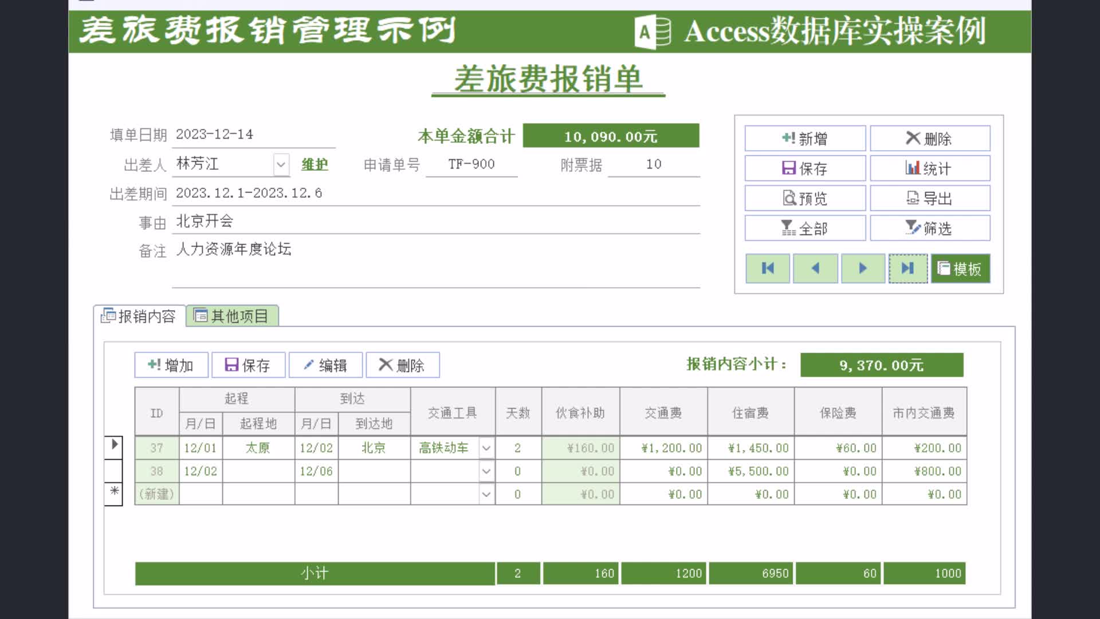Click the (新建) ID cell
The image size is (1100, 619).
click(x=156, y=494)
